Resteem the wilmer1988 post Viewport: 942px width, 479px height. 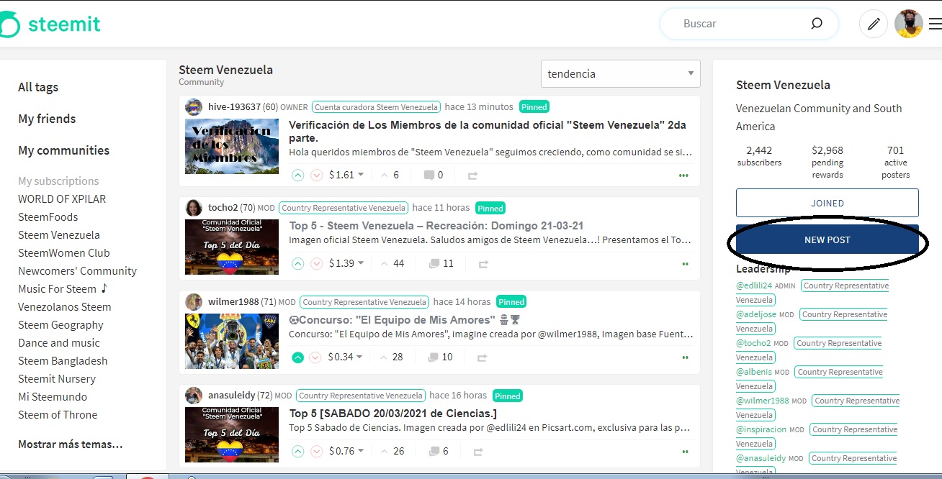click(x=482, y=357)
